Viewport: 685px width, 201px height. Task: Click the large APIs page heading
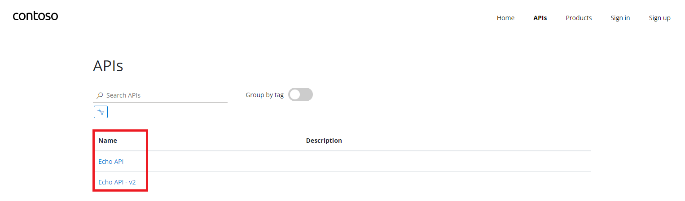[108, 66]
